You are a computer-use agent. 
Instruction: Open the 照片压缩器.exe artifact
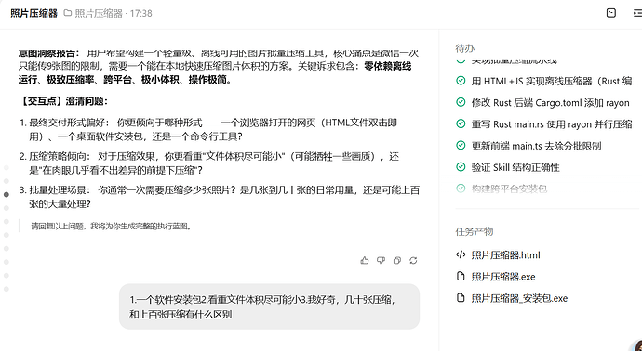pos(503,277)
